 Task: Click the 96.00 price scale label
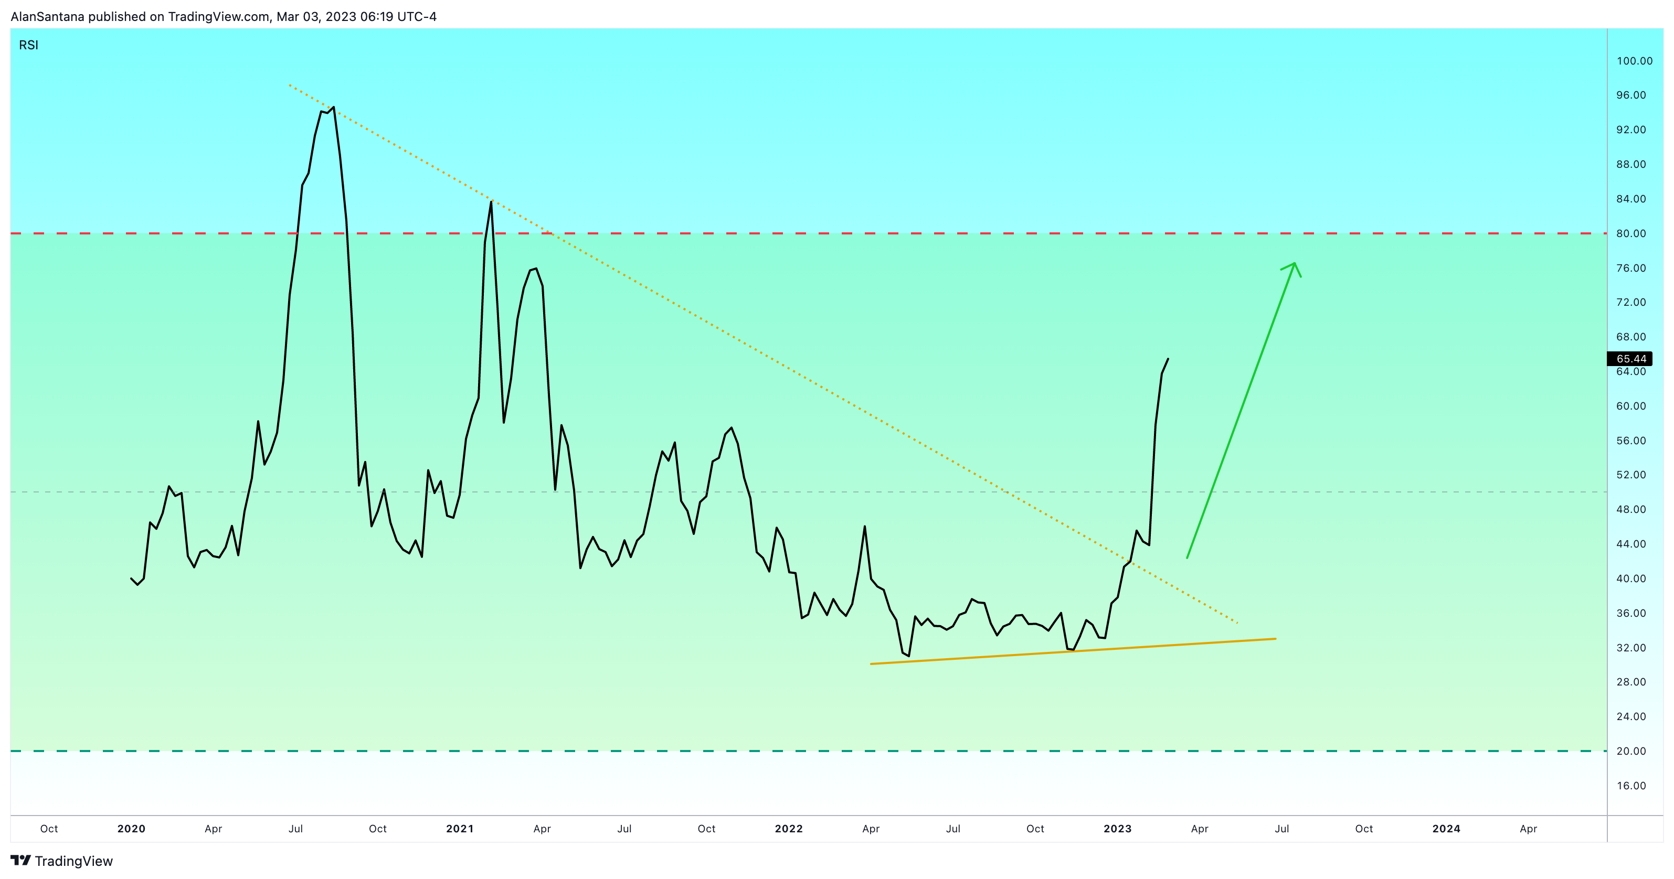point(1631,95)
